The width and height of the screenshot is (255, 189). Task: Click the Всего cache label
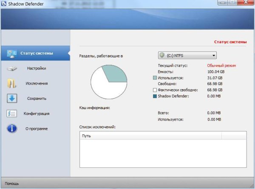[163, 113]
